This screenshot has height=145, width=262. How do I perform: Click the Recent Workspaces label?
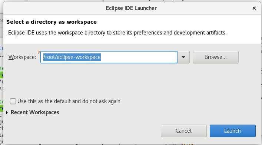pos(35,112)
